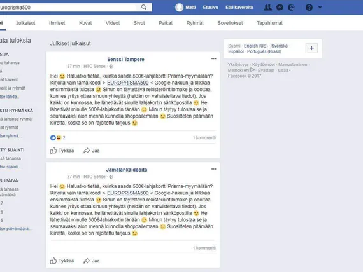Click Matti's profile picture in the top bar
This screenshot has width=363, height=272.
click(179, 8)
